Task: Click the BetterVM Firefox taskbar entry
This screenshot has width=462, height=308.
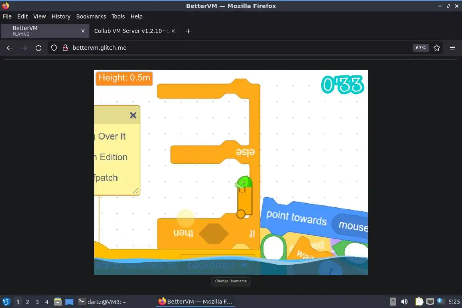Action: 195,302
